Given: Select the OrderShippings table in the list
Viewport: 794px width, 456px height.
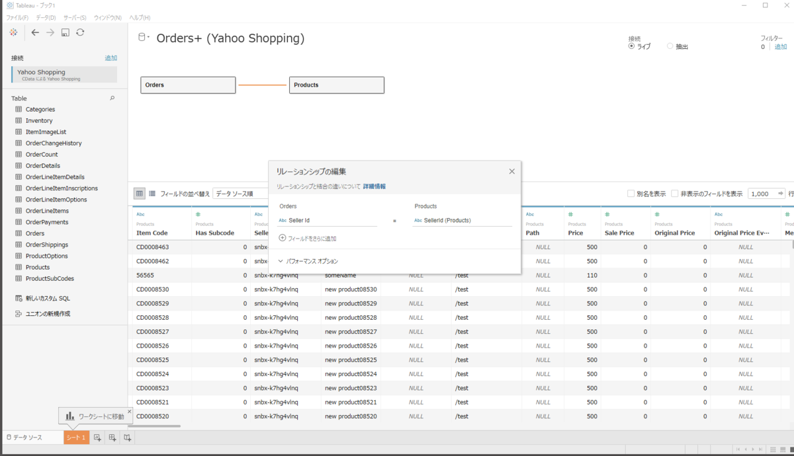Looking at the screenshot, I should (46, 245).
